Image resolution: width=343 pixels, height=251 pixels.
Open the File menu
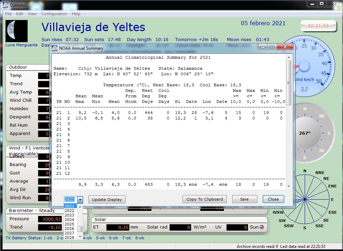8,14
